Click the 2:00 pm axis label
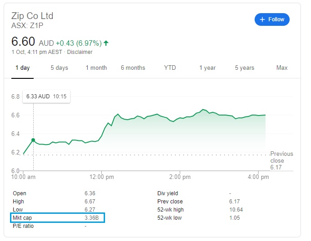311x241 pixels. point(180,177)
